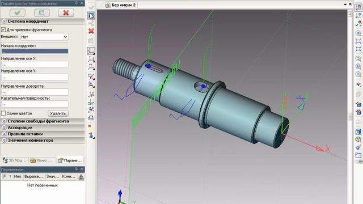Click the Нет переменных text
The width and height of the screenshot is (363, 204).
coord(43,185)
